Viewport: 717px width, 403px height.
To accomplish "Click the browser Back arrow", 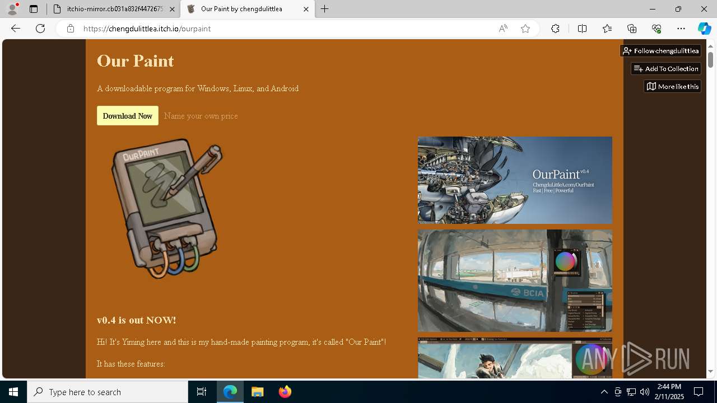I will 16,29.
